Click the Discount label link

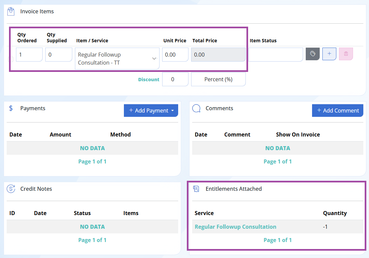149,80
